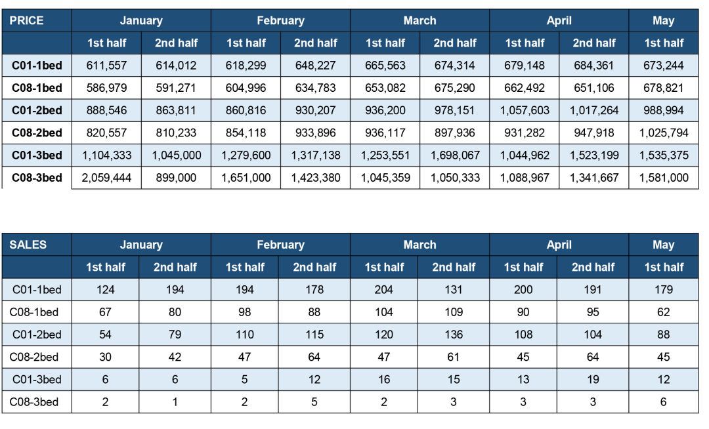Select the April header in PRICE table
The height and width of the screenshot is (429, 709).
click(x=559, y=21)
